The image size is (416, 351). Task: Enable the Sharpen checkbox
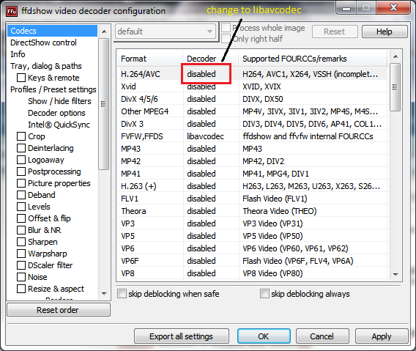click(x=21, y=242)
